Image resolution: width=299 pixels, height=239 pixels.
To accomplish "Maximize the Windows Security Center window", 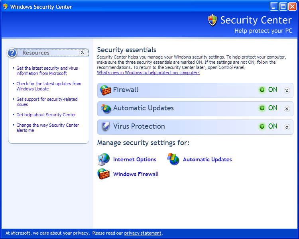I will click(x=283, y=7).
